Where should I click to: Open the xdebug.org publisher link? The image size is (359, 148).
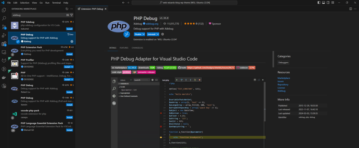click(x=152, y=23)
